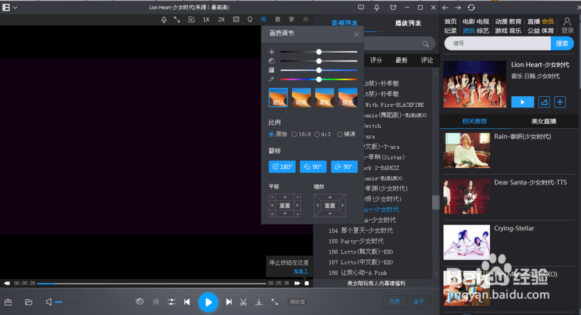Screen dimensions: 581x315
Task: Click the 缩放 zoom up arrow
Action: click(330, 197)
